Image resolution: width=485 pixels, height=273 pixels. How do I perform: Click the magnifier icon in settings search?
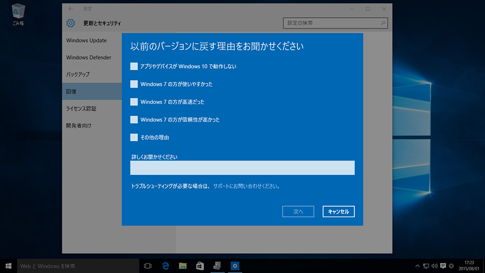(x=383, y=23)
